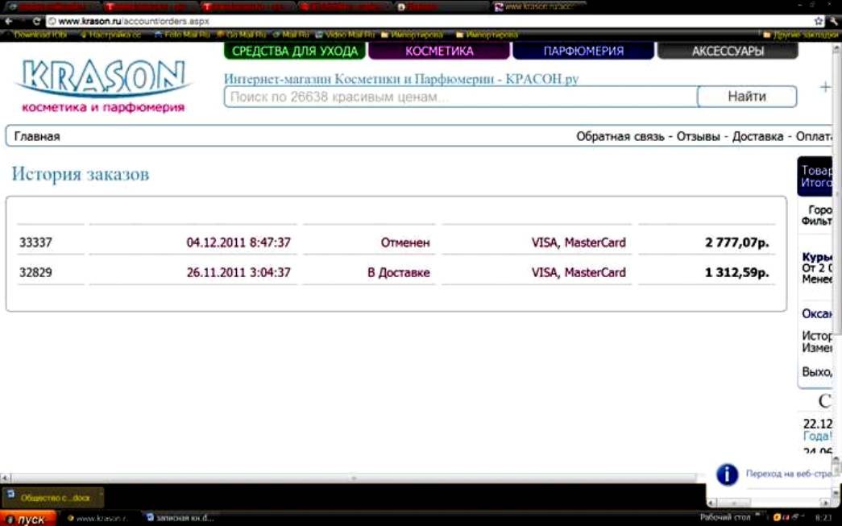Open the first Импортирова bookmarks folder
This screenshot has width=842, height=526.
click(x=413, y=35)
